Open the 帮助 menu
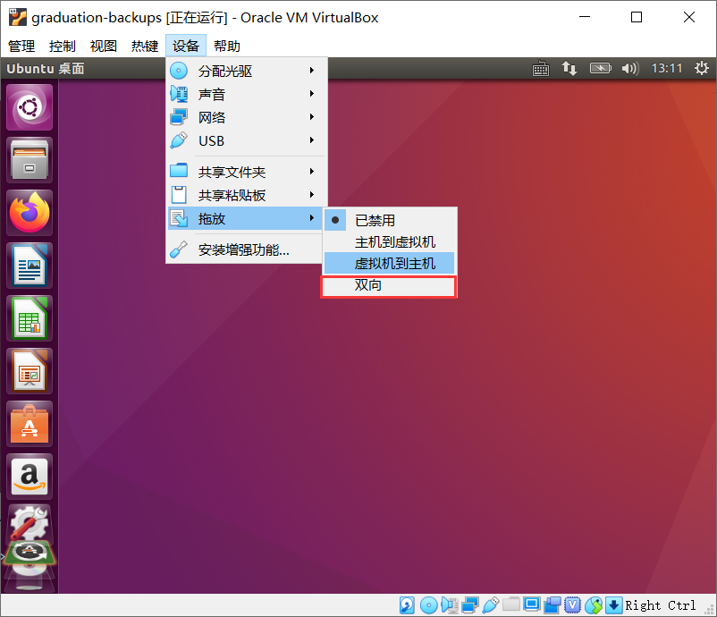 click(x=227, y=46)
